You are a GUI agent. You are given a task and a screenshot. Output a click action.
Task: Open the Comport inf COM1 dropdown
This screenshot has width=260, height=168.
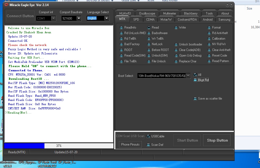pyautogui.click(x=53, y=18)
